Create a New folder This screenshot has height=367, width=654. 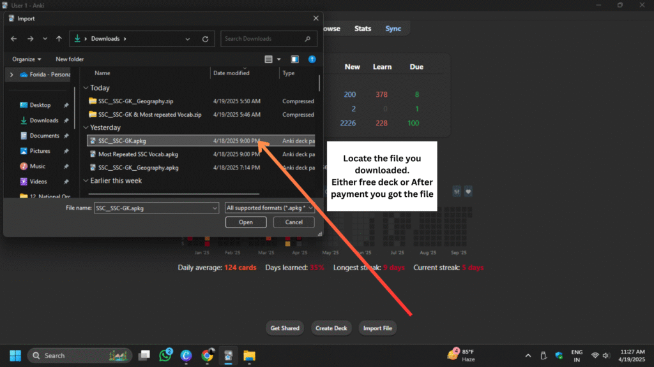click(x=70, y=59)
